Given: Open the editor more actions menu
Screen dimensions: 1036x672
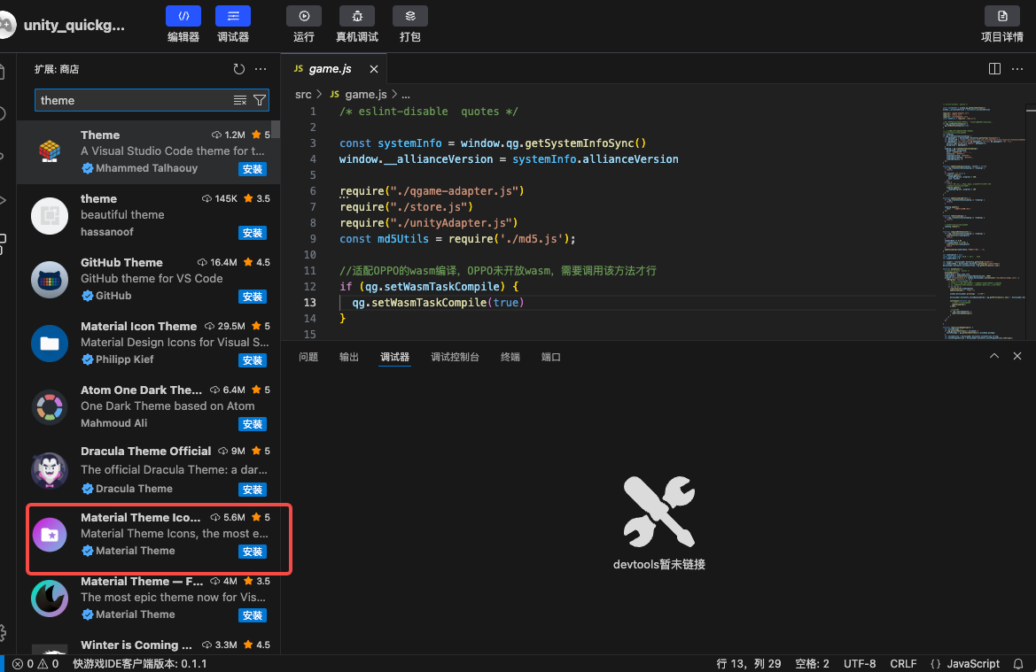Looking at the screenshot, I should click(x=1017, y=69).
